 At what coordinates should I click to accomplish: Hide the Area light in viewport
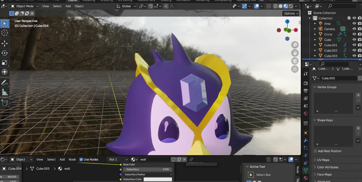354,24
